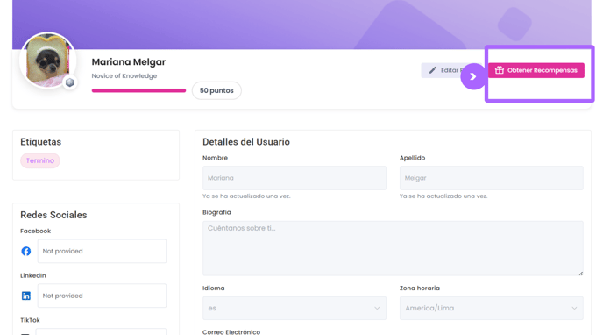Click the Idioma dropdown chevron arrow
The width and height of the screenshot is (603, 335).
377,308
